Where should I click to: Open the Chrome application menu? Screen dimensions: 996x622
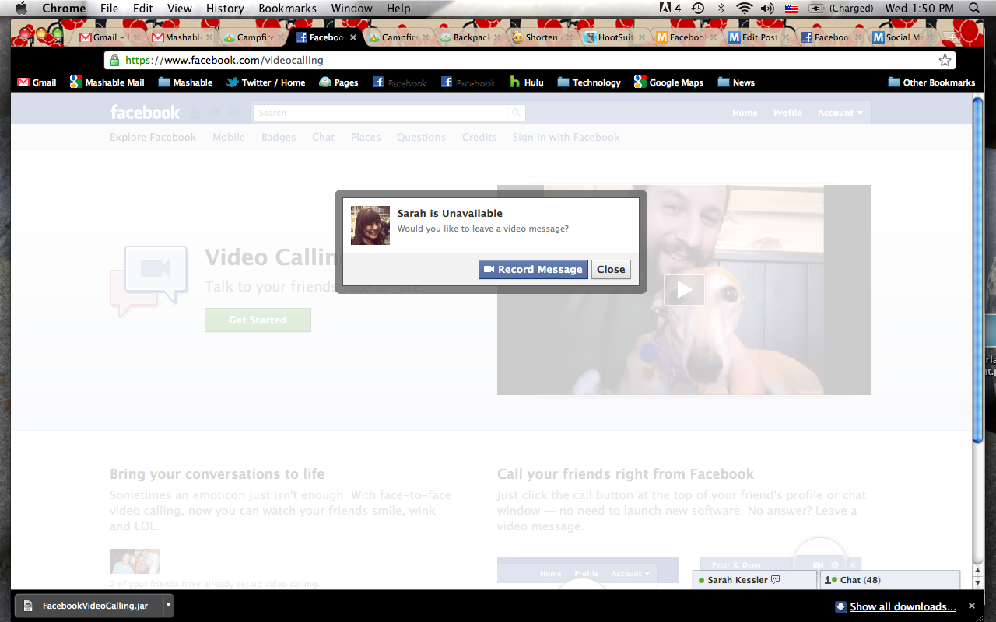click(x=64, y=9)
